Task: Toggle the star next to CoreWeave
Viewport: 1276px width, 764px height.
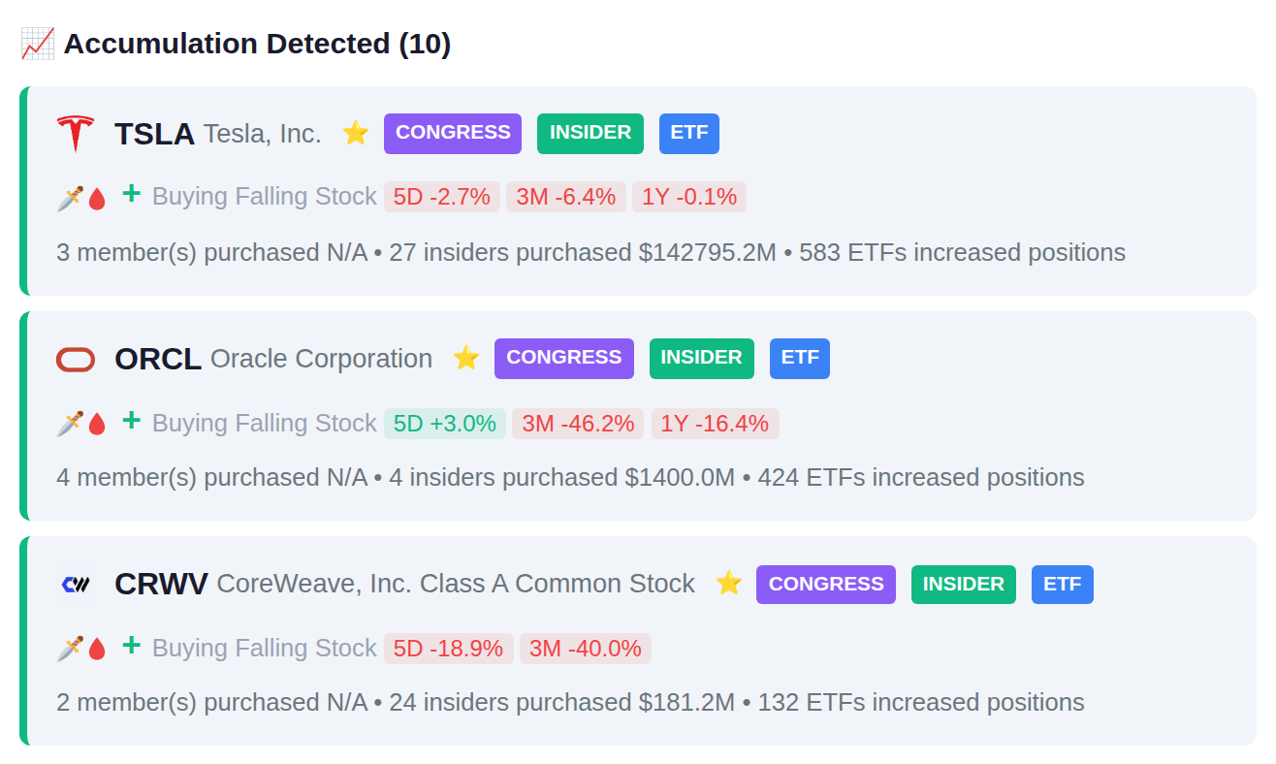Action: coord(728,583)
